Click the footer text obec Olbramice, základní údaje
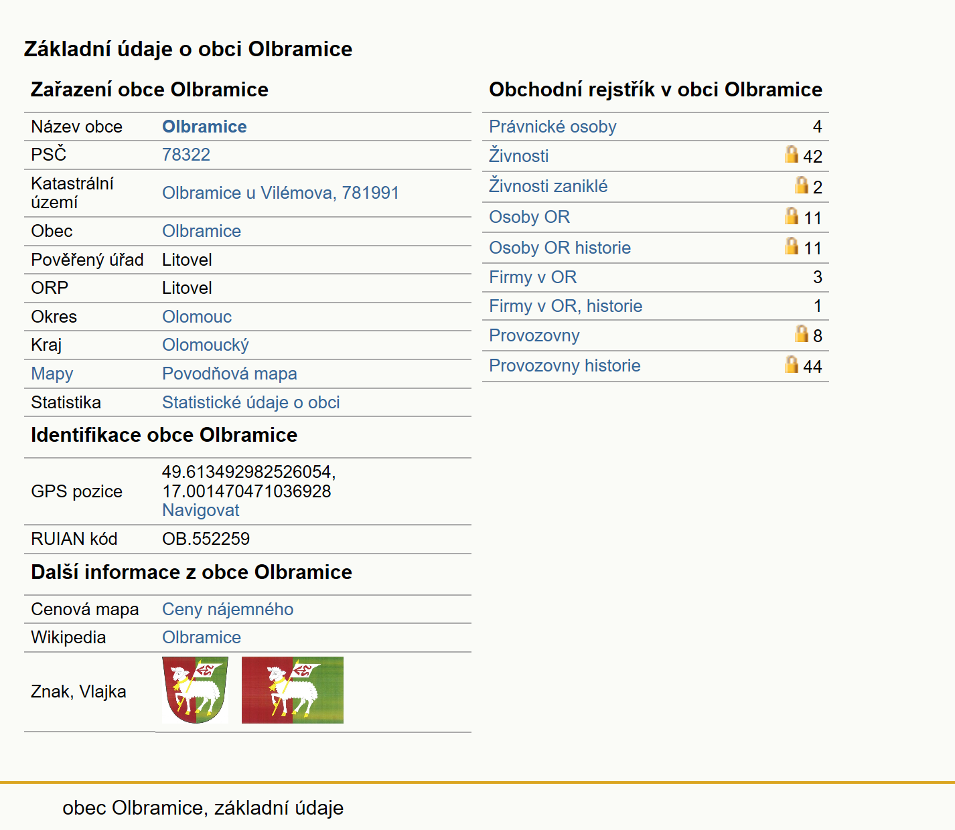This screenshot has width=955, height=830. (203, 808)
